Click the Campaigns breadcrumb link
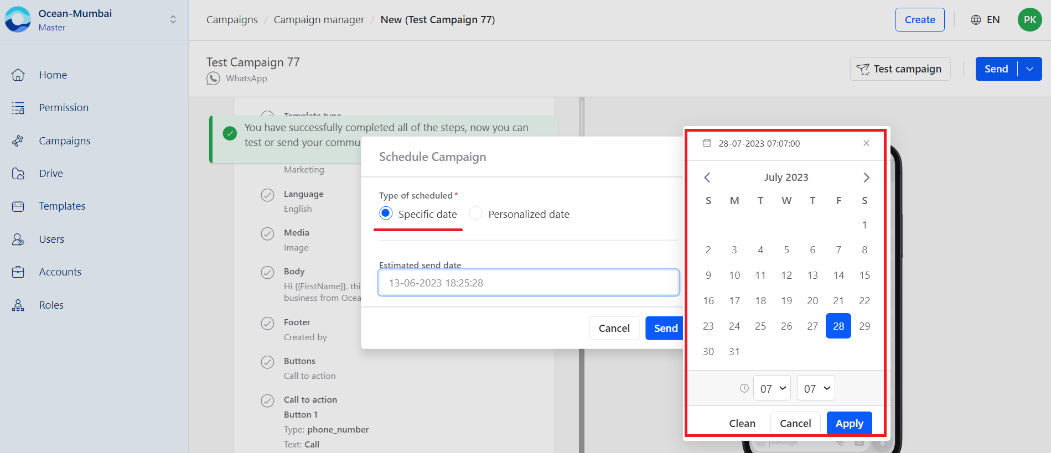Viewport: 1051px width, 453px height. (232, 20)
